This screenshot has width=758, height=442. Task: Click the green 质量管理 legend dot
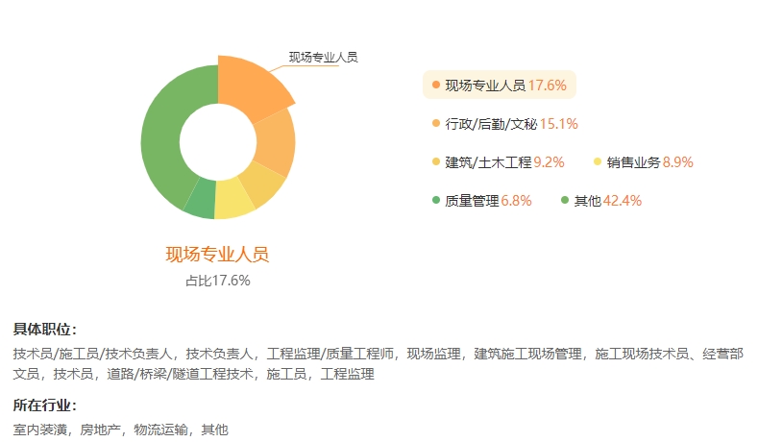point(436,201)
